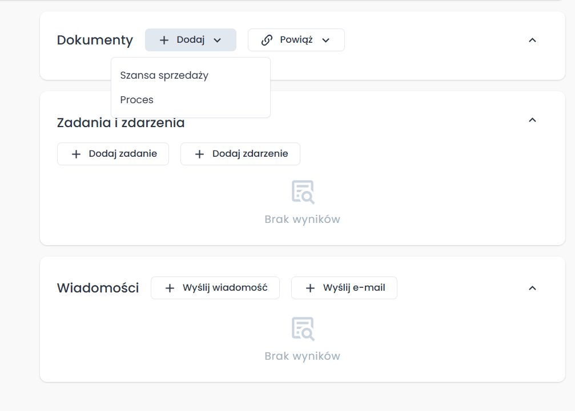Close the Dodaj dropdown using its chevron arrow
The width and height of the screenshot is (575, 411).
point(217,40)
